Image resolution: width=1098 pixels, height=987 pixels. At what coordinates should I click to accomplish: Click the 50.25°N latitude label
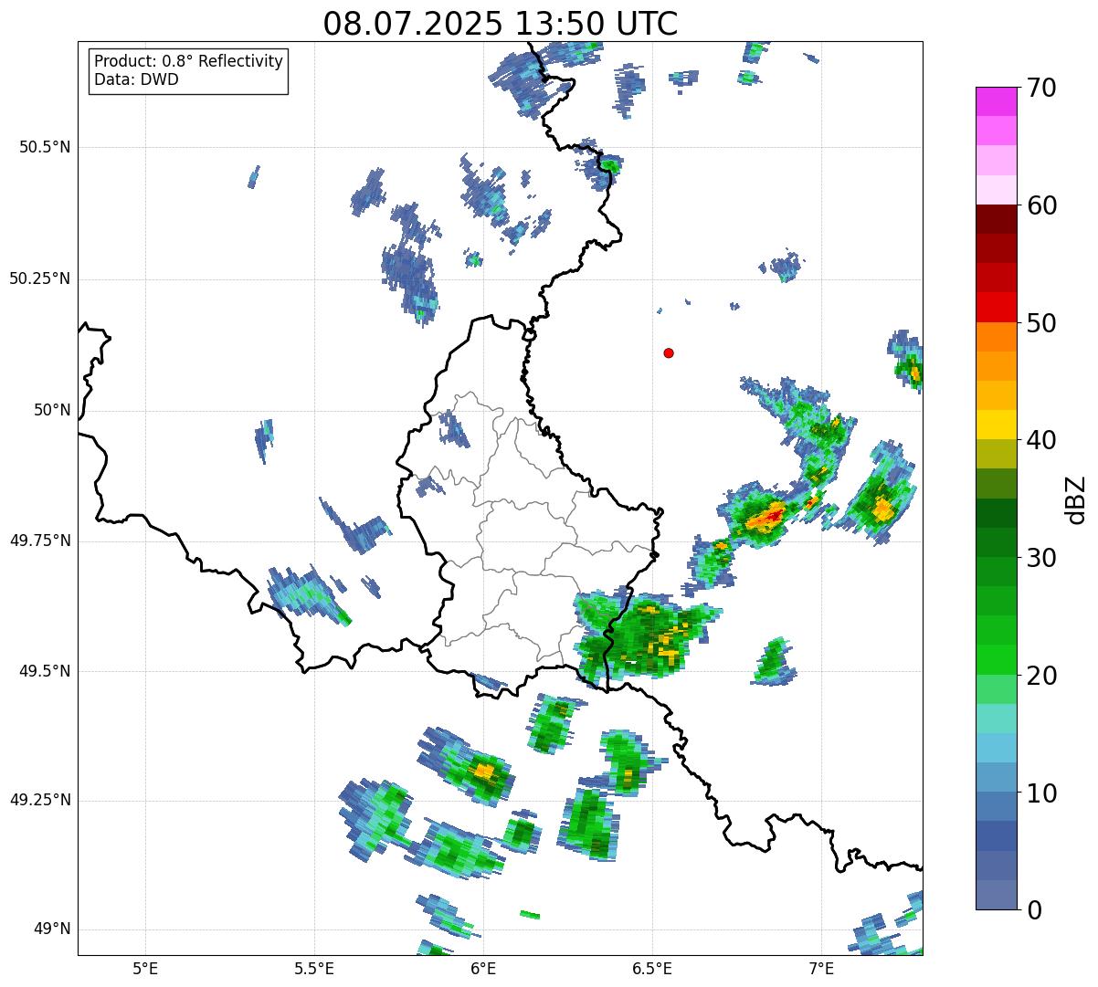(40, 278)
